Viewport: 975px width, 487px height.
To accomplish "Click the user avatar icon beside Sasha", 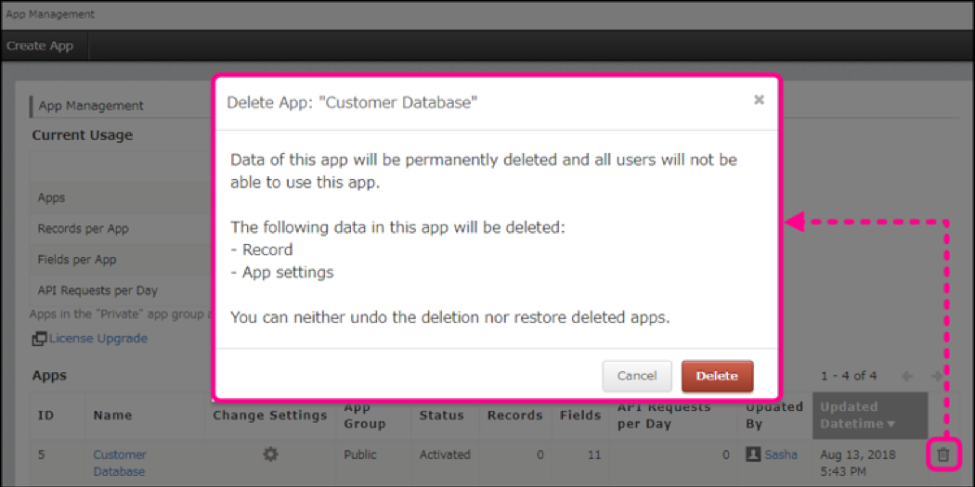I will tap(753, 455).
